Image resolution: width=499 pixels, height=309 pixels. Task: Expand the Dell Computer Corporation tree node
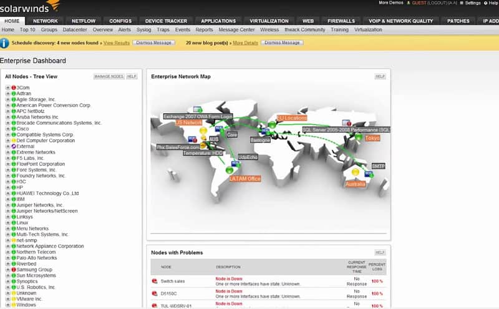click(7, 140)
